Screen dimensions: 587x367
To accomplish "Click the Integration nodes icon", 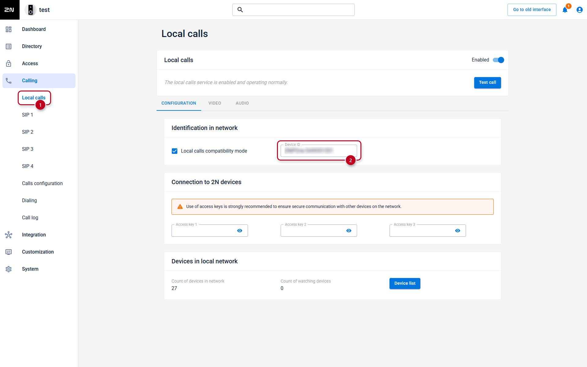I will [9, 235].
